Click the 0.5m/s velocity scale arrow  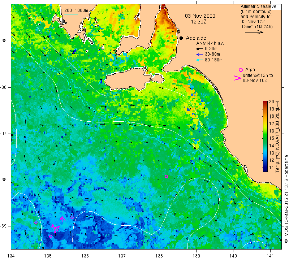pos(254,32)
